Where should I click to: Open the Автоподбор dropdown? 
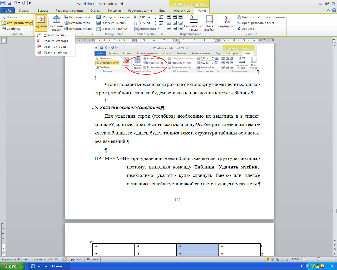147,29
